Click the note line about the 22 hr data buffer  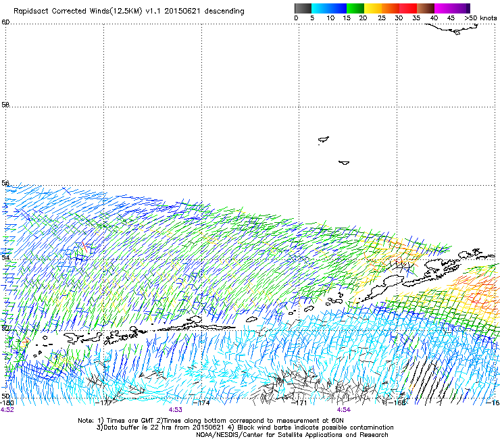[x=245, y=428]
